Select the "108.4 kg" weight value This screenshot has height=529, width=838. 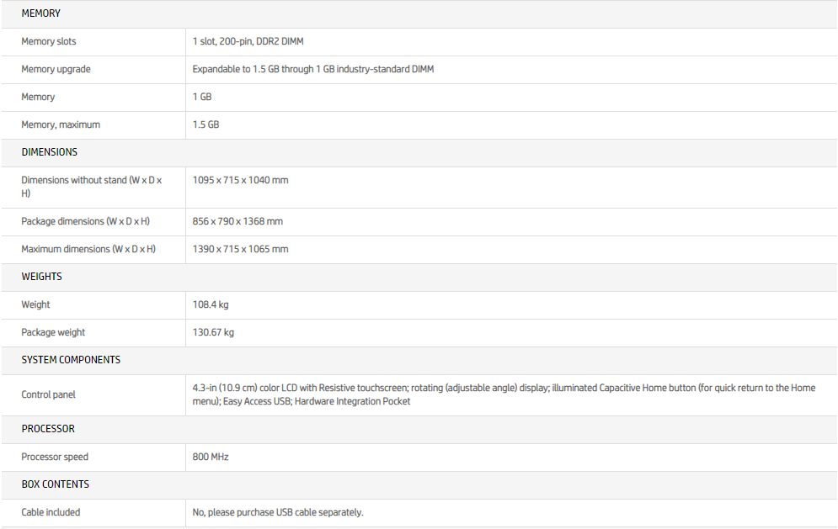point(211,304)
